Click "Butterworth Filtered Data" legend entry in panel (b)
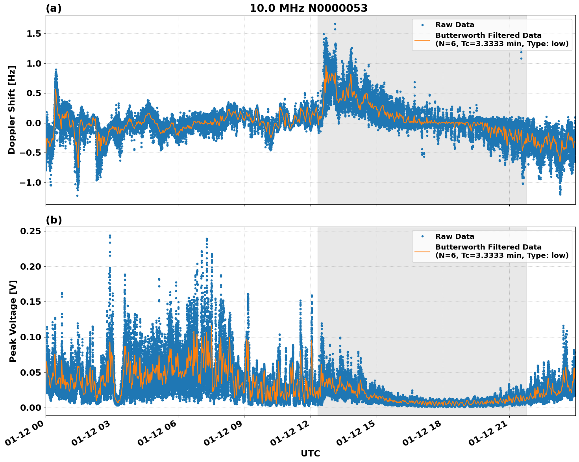This screenshot has width=579, height=462. 502,251
